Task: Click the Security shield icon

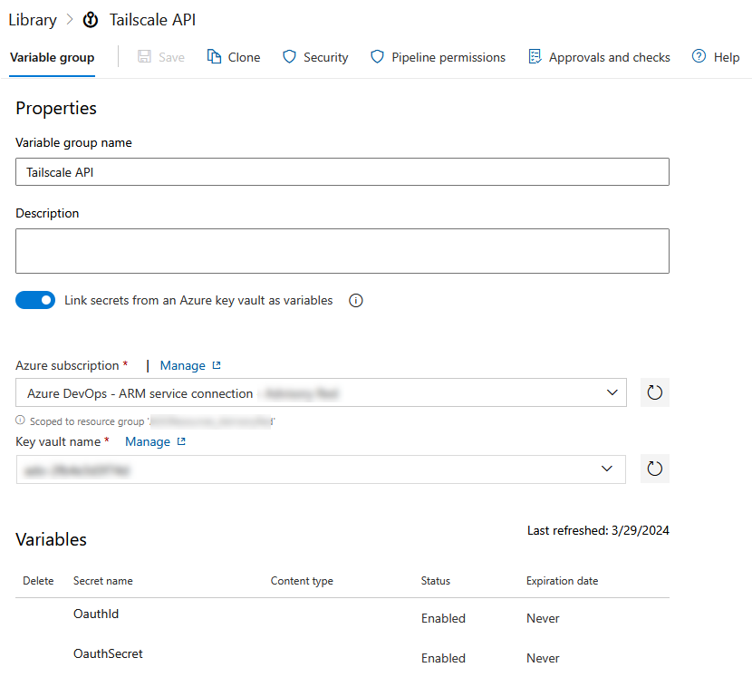Action: [289, 56]
